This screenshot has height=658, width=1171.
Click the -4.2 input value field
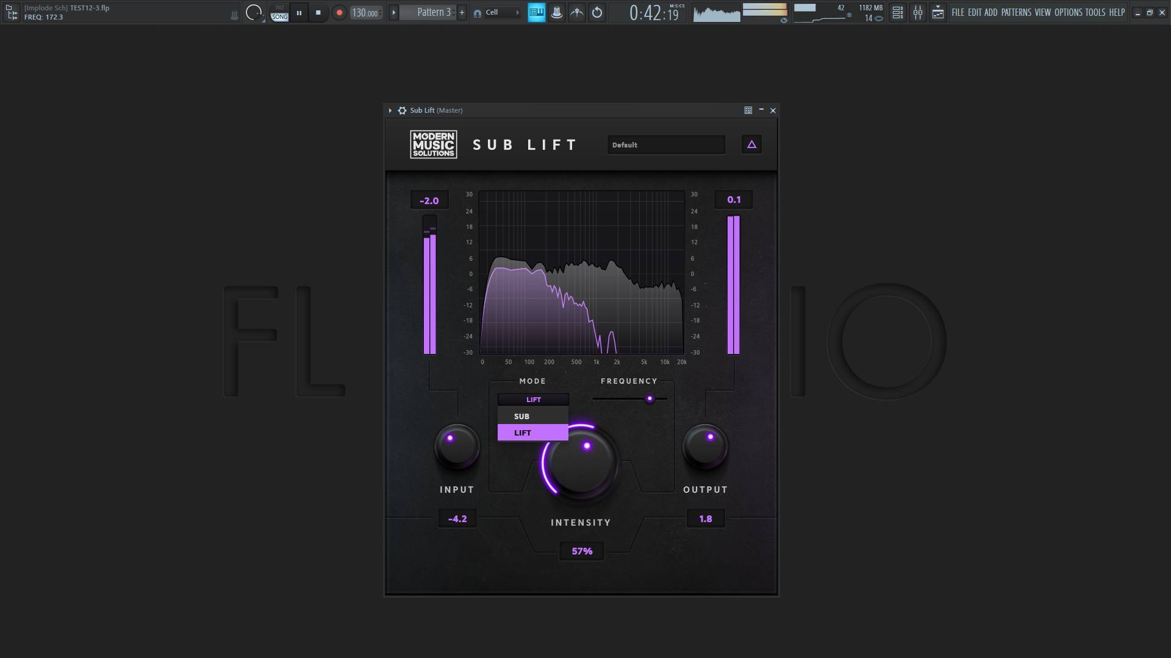(x=457, y=519)
